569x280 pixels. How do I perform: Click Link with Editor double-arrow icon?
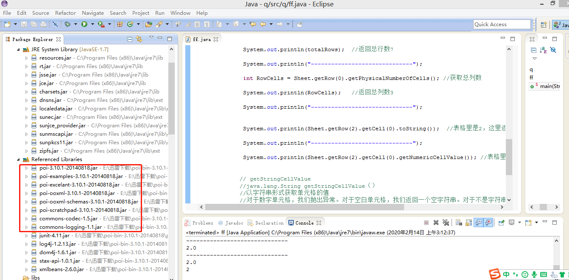point(139,39)
